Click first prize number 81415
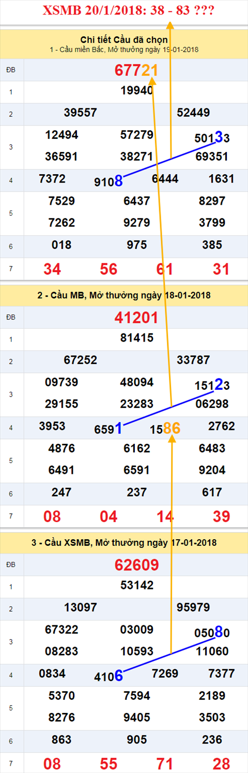 (x=137, y=338)
